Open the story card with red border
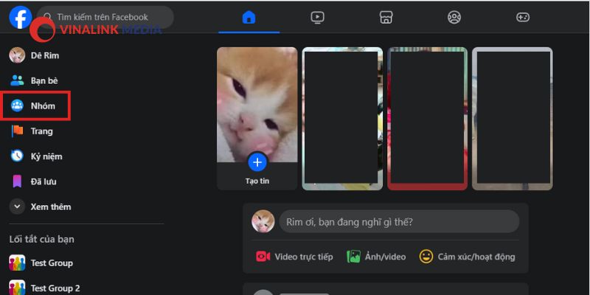 pyautogui.click(x=428, y=119)
